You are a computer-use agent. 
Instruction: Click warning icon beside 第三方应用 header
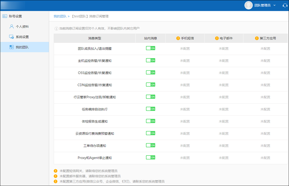[257, 38]
